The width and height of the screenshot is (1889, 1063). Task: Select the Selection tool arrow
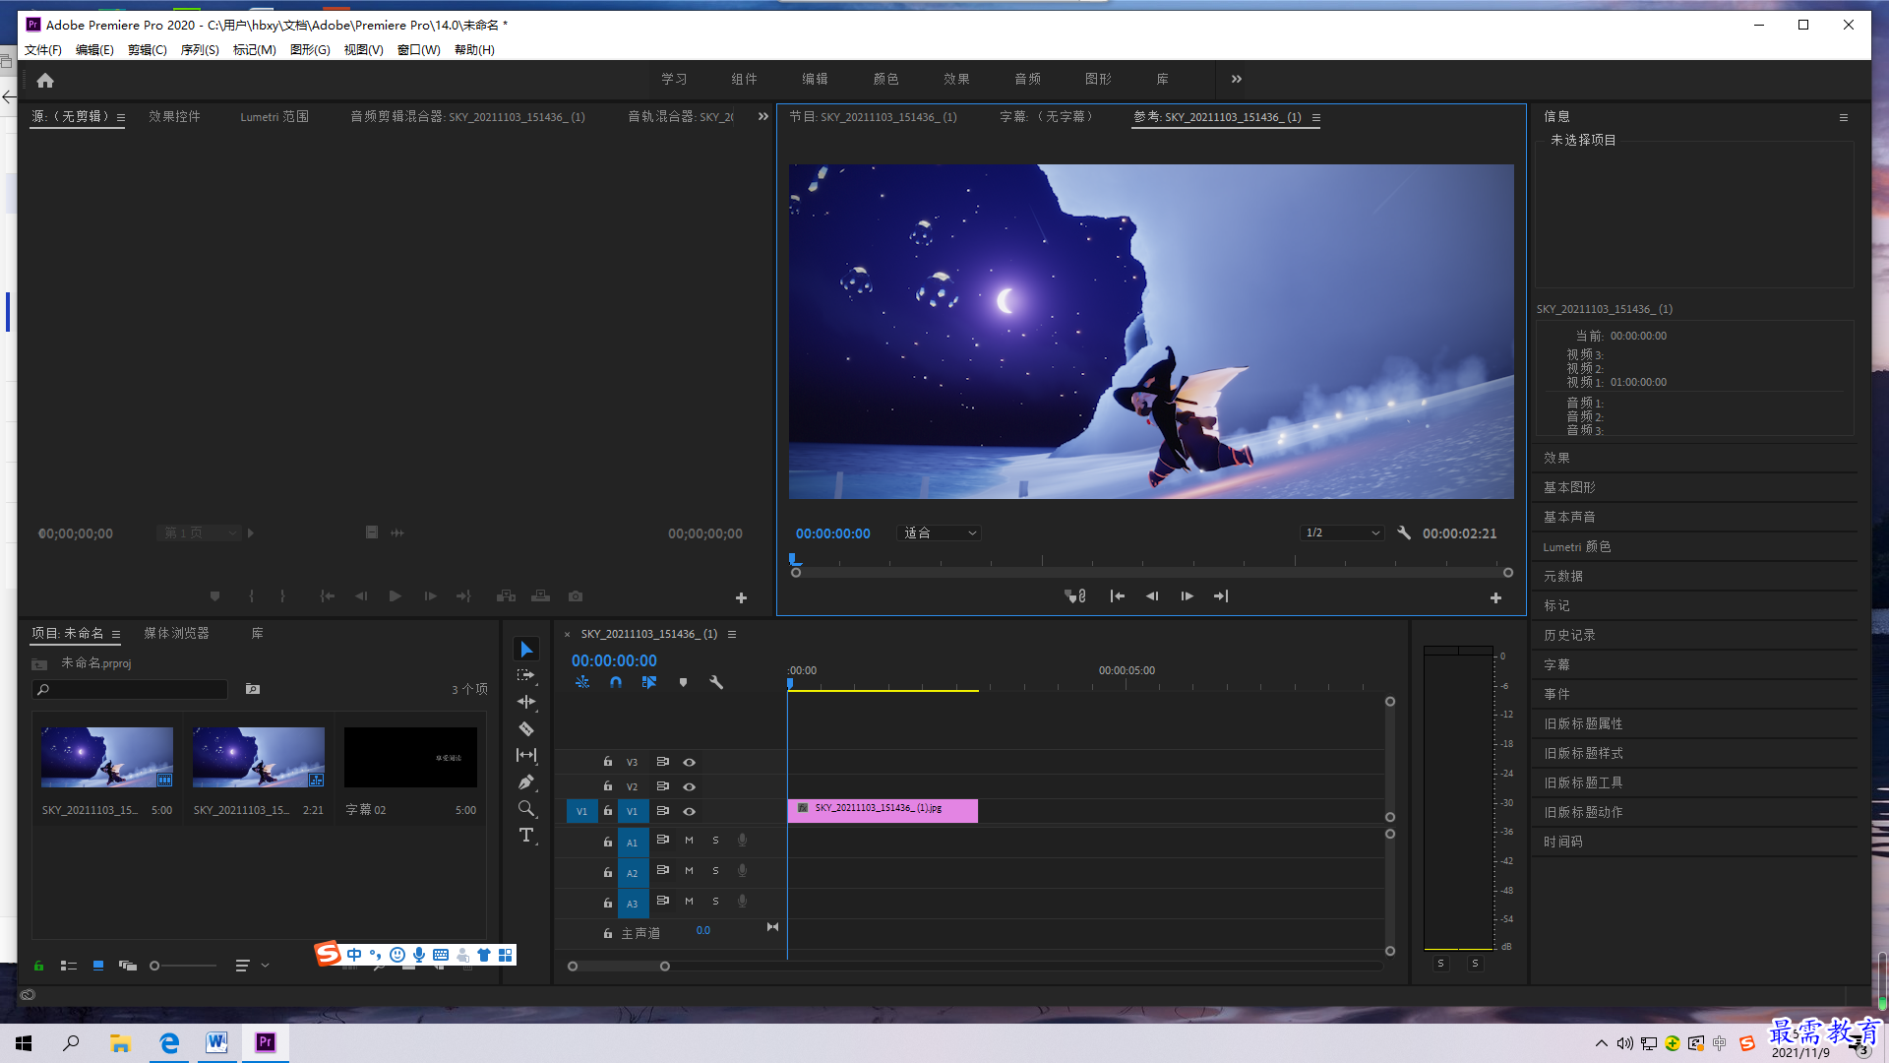click(x=526, y=649)
